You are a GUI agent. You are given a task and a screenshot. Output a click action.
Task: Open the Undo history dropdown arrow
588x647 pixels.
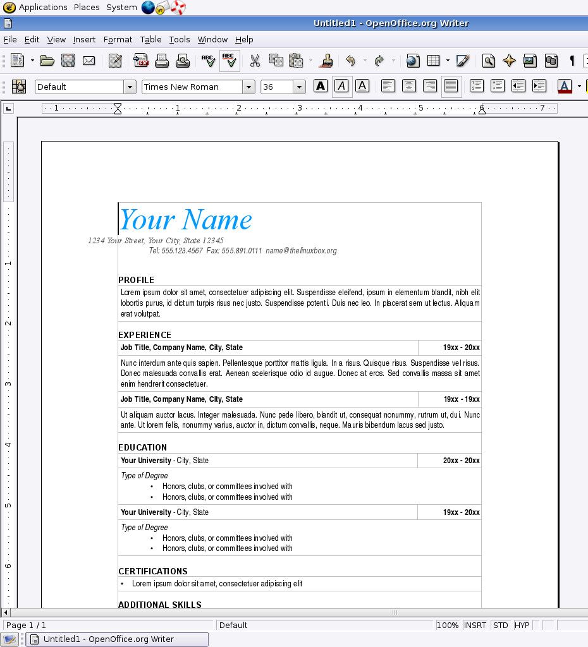(x=365, y=61)
